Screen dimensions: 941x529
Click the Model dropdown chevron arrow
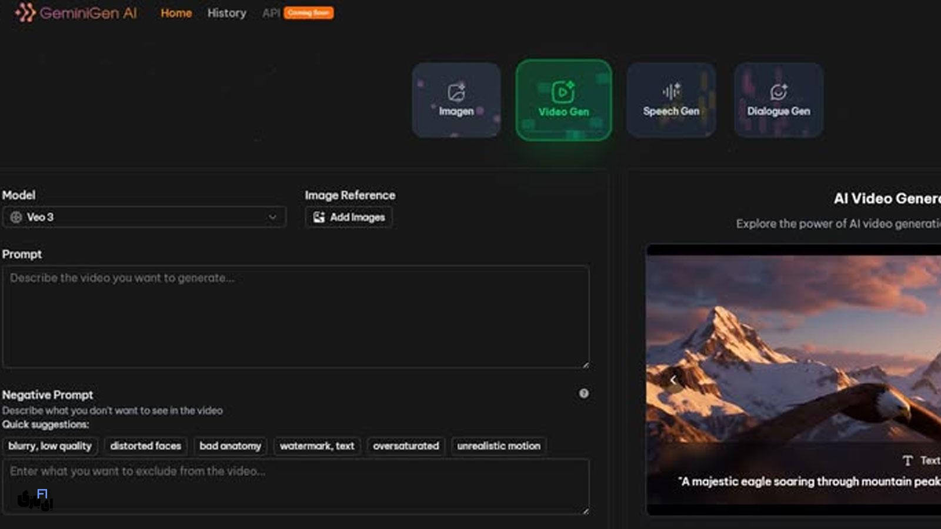[272, 217]
